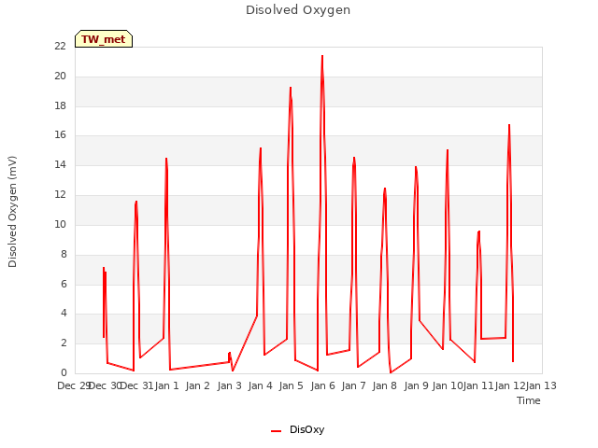Click the TW_met label box
The height and width of the screenshot is (448, 598).
point(104,39)
